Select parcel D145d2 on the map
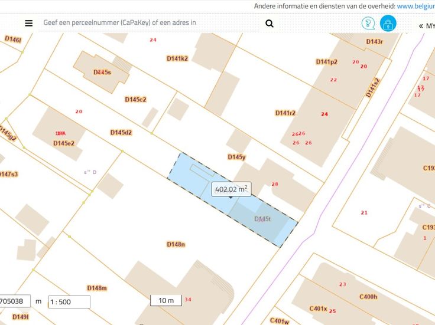 point(121,133)
